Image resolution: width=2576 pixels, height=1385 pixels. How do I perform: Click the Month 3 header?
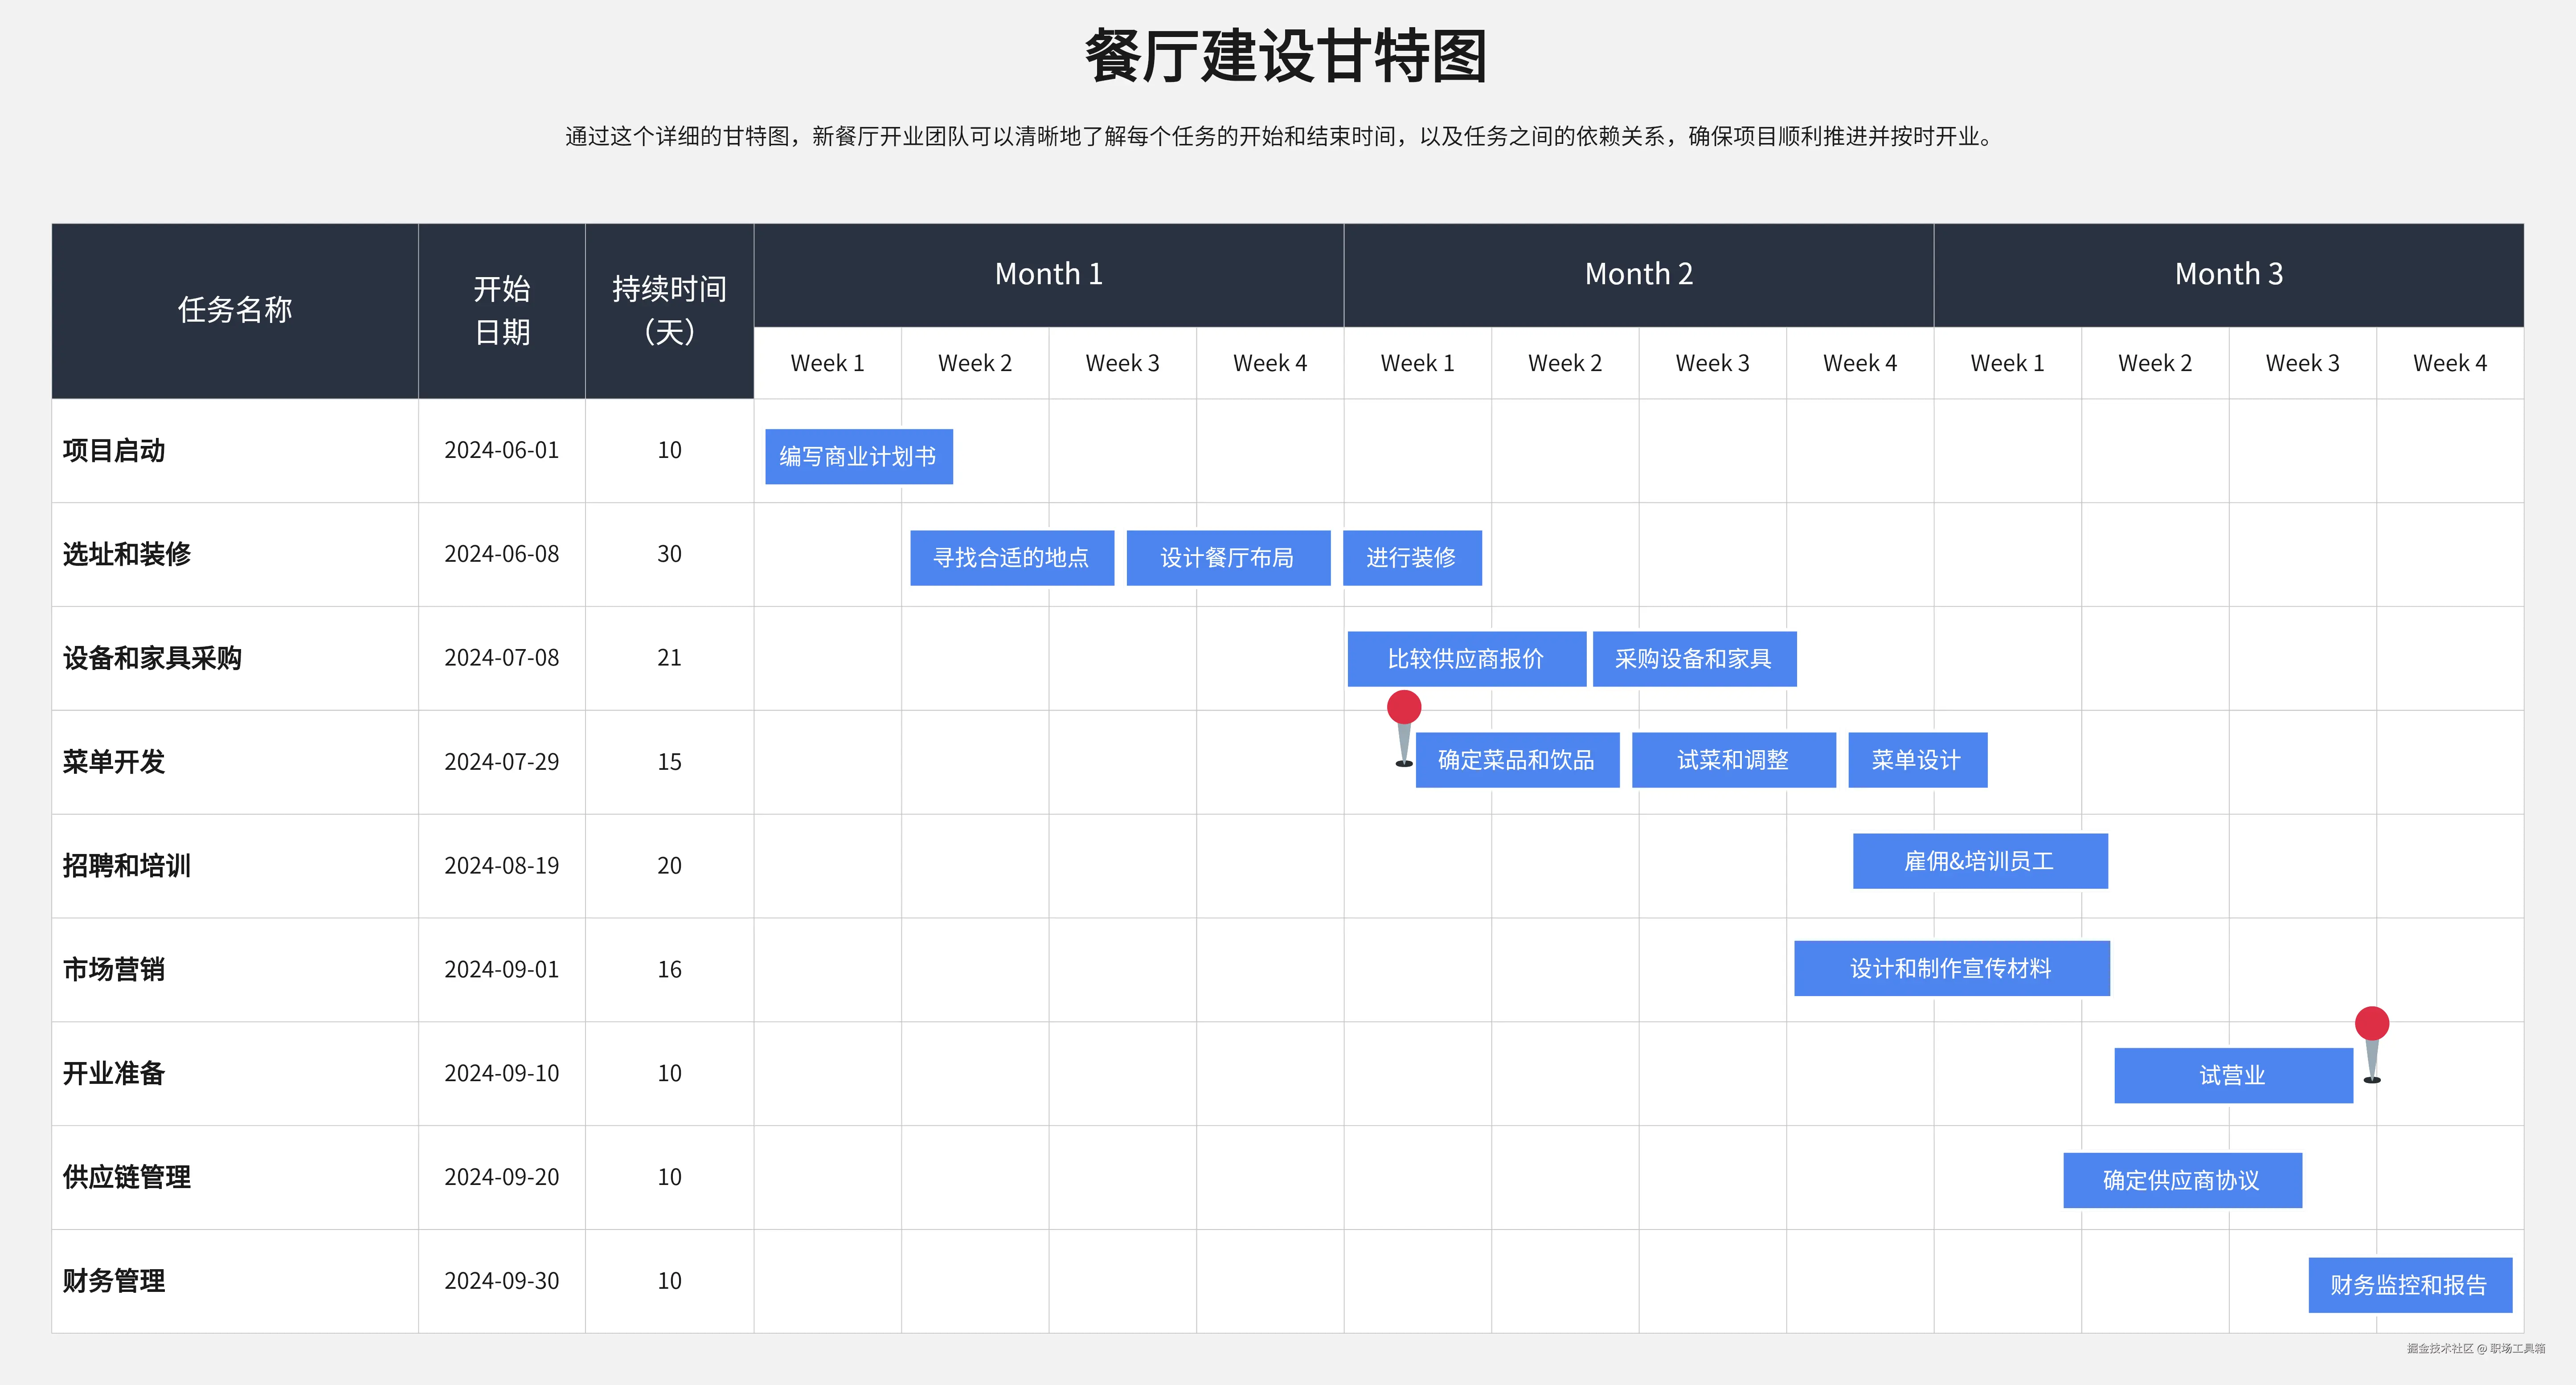(2228, 274)
